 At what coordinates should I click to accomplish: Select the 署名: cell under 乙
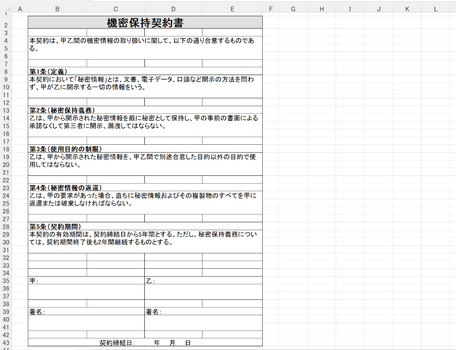tap(203, 312)
